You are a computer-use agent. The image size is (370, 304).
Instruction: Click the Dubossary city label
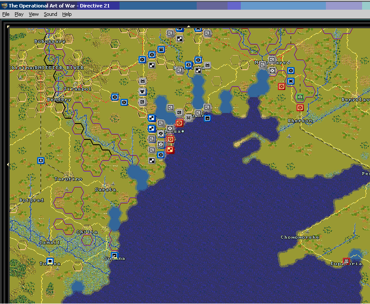(50, 41)
